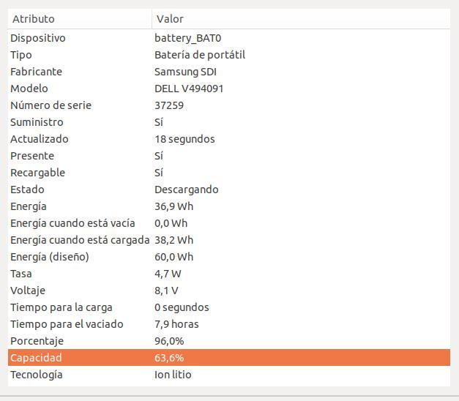Click the value 8,1 V
Viewport: 459px width, 401px height.
[x=166, y=291]
